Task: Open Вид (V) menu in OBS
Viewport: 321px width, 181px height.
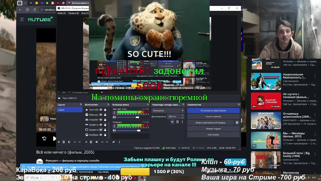Action: [85, 13]
